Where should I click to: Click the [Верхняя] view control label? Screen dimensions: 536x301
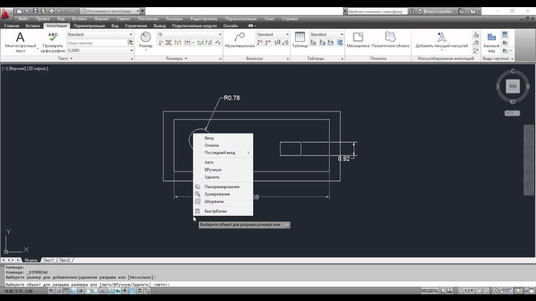[17, 69]
